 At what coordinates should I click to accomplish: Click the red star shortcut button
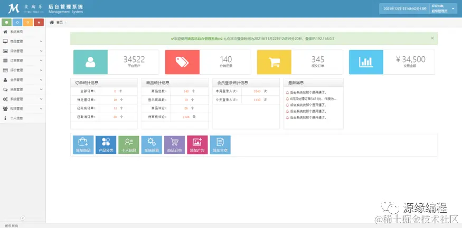point(39,22)
